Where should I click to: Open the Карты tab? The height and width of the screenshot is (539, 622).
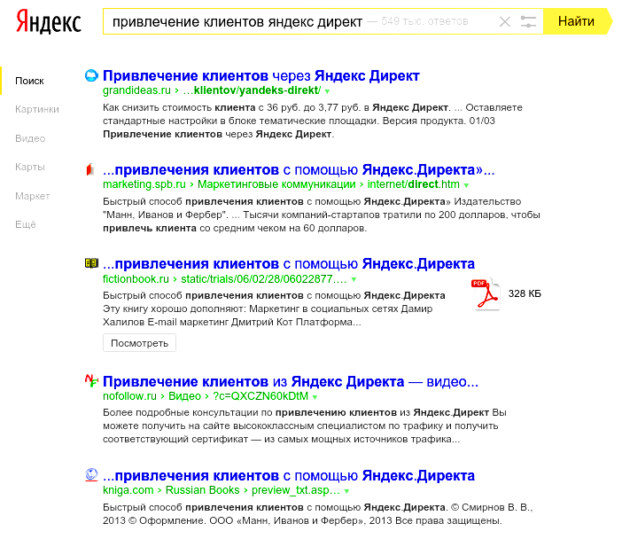(30, 167)
